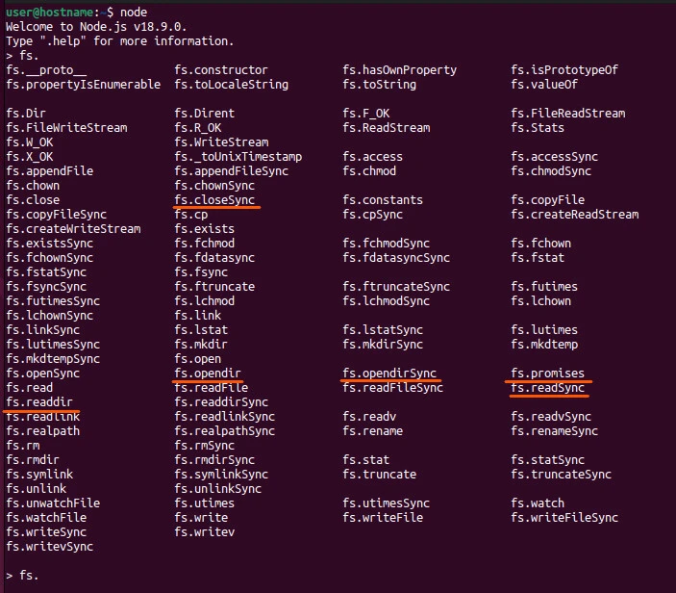Click the underlined fs.opendir text
Screen dimensions: 676x593
[208, 374]
